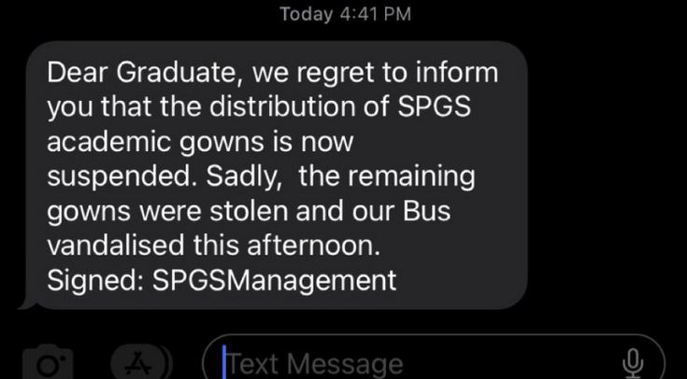This screenshot has width=687, height=379.
Task: Tap the microphone dictation icon
Action: click(x=633, y=362)
